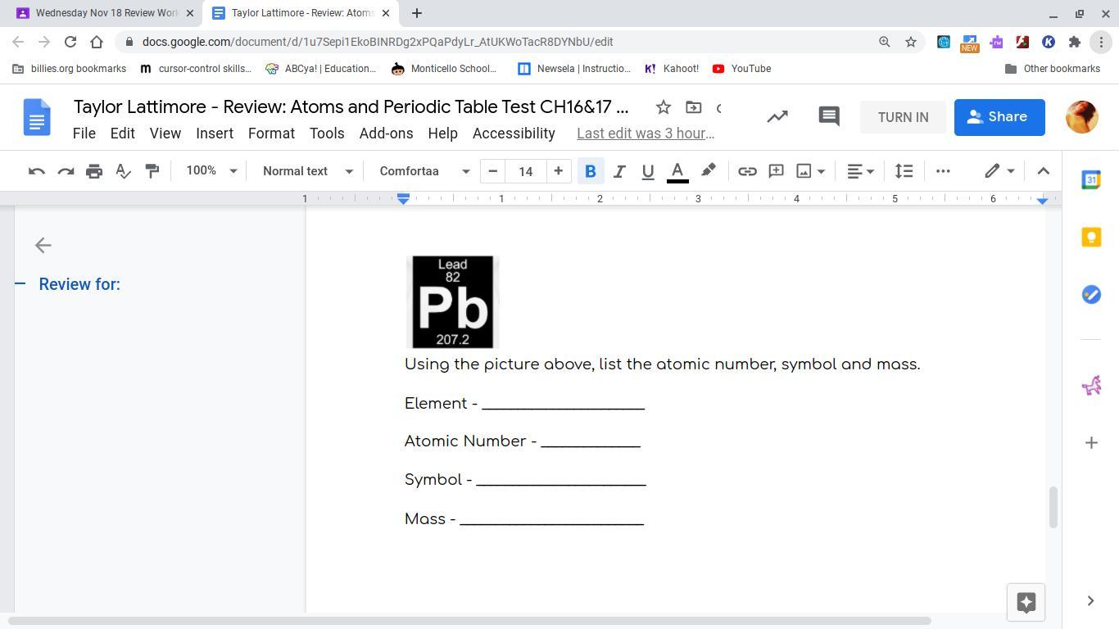Open the comment history icon
1119x629 pixels.
click(829, 117)
